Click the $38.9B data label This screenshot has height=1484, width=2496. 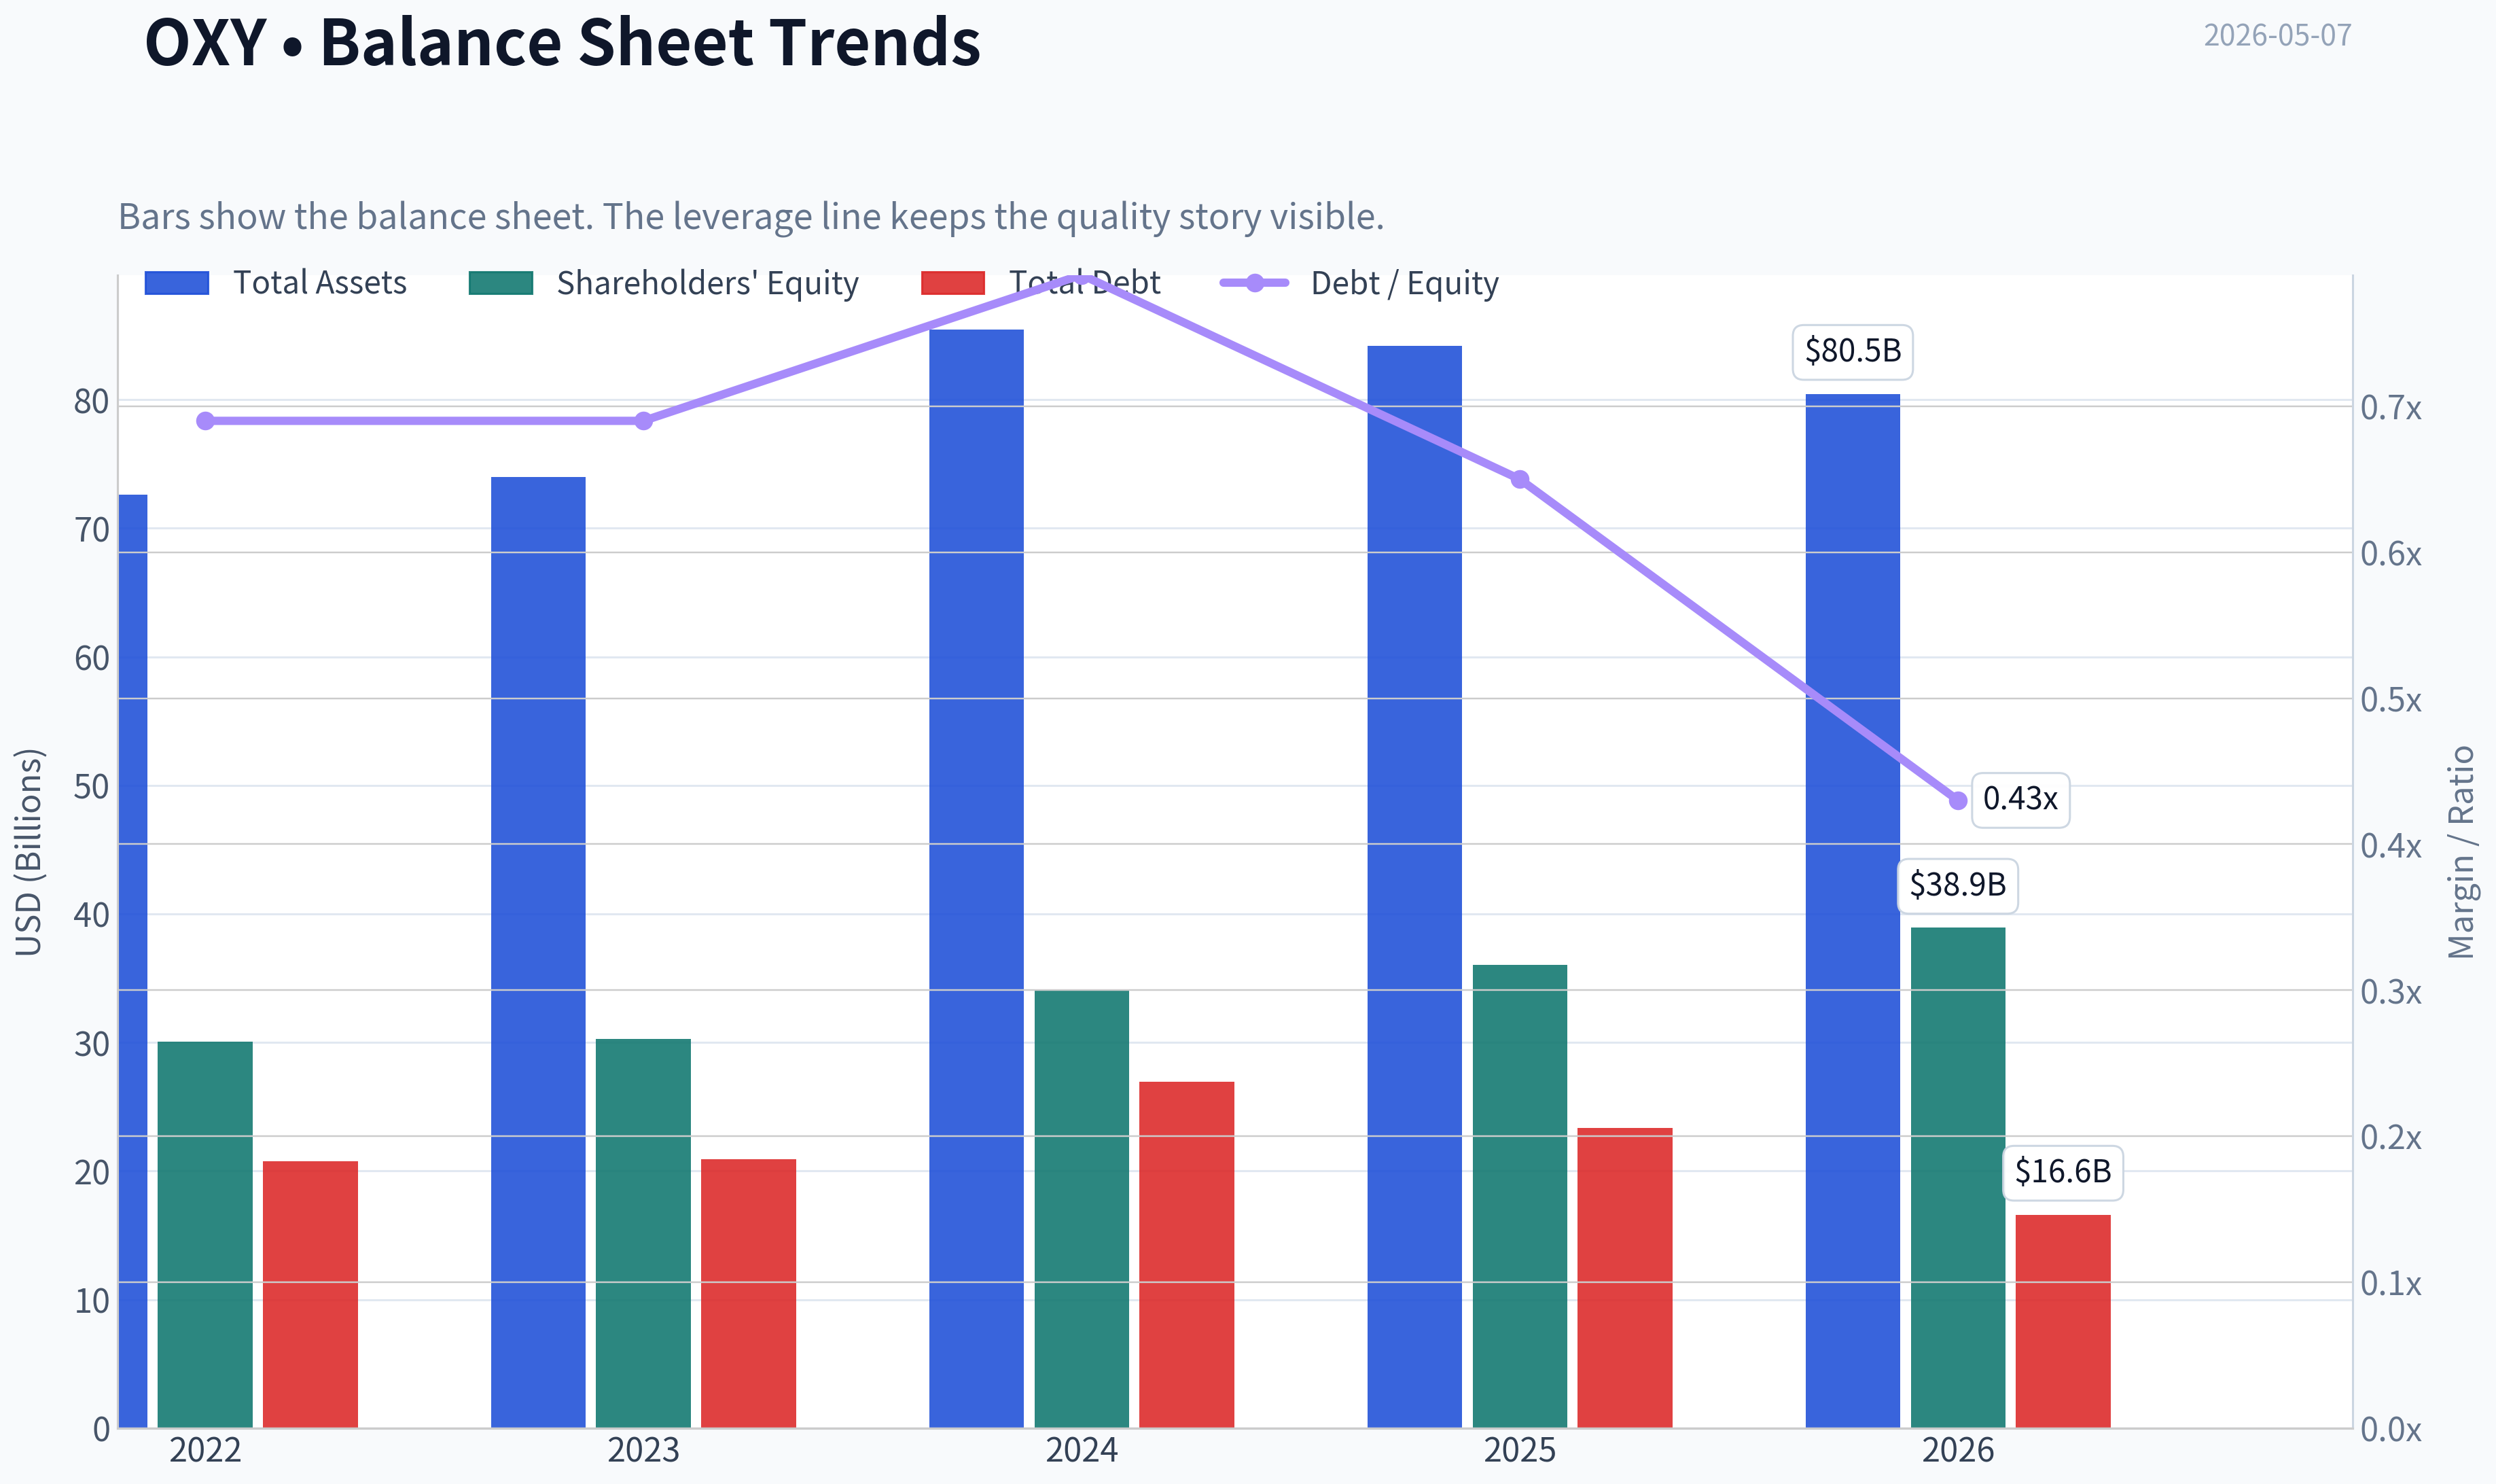tap(1957, 885)
